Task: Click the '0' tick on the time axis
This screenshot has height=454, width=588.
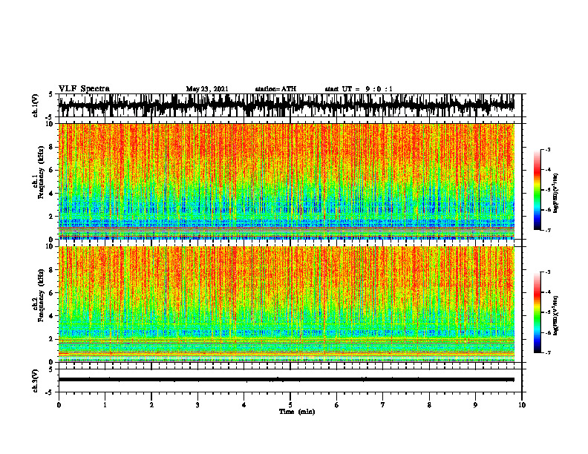Action: [x=59, y=405]
